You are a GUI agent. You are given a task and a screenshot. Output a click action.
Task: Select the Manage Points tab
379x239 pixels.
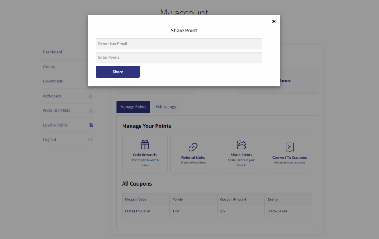pyautogui.click(x=133, y=107)
